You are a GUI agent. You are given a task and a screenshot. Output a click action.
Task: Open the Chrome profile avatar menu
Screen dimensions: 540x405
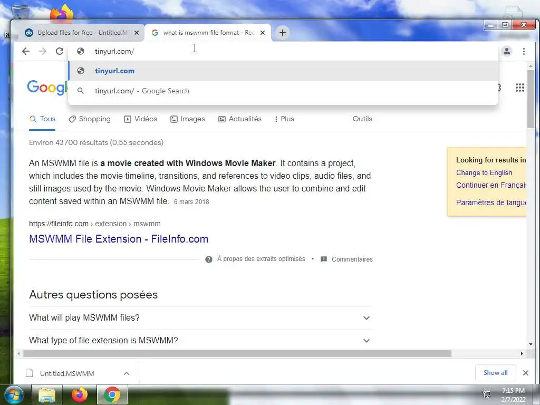[507, 51]
